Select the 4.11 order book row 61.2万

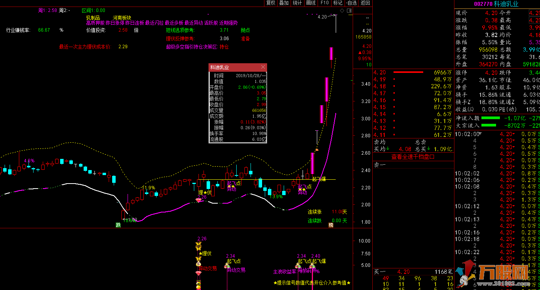(412, 135)
